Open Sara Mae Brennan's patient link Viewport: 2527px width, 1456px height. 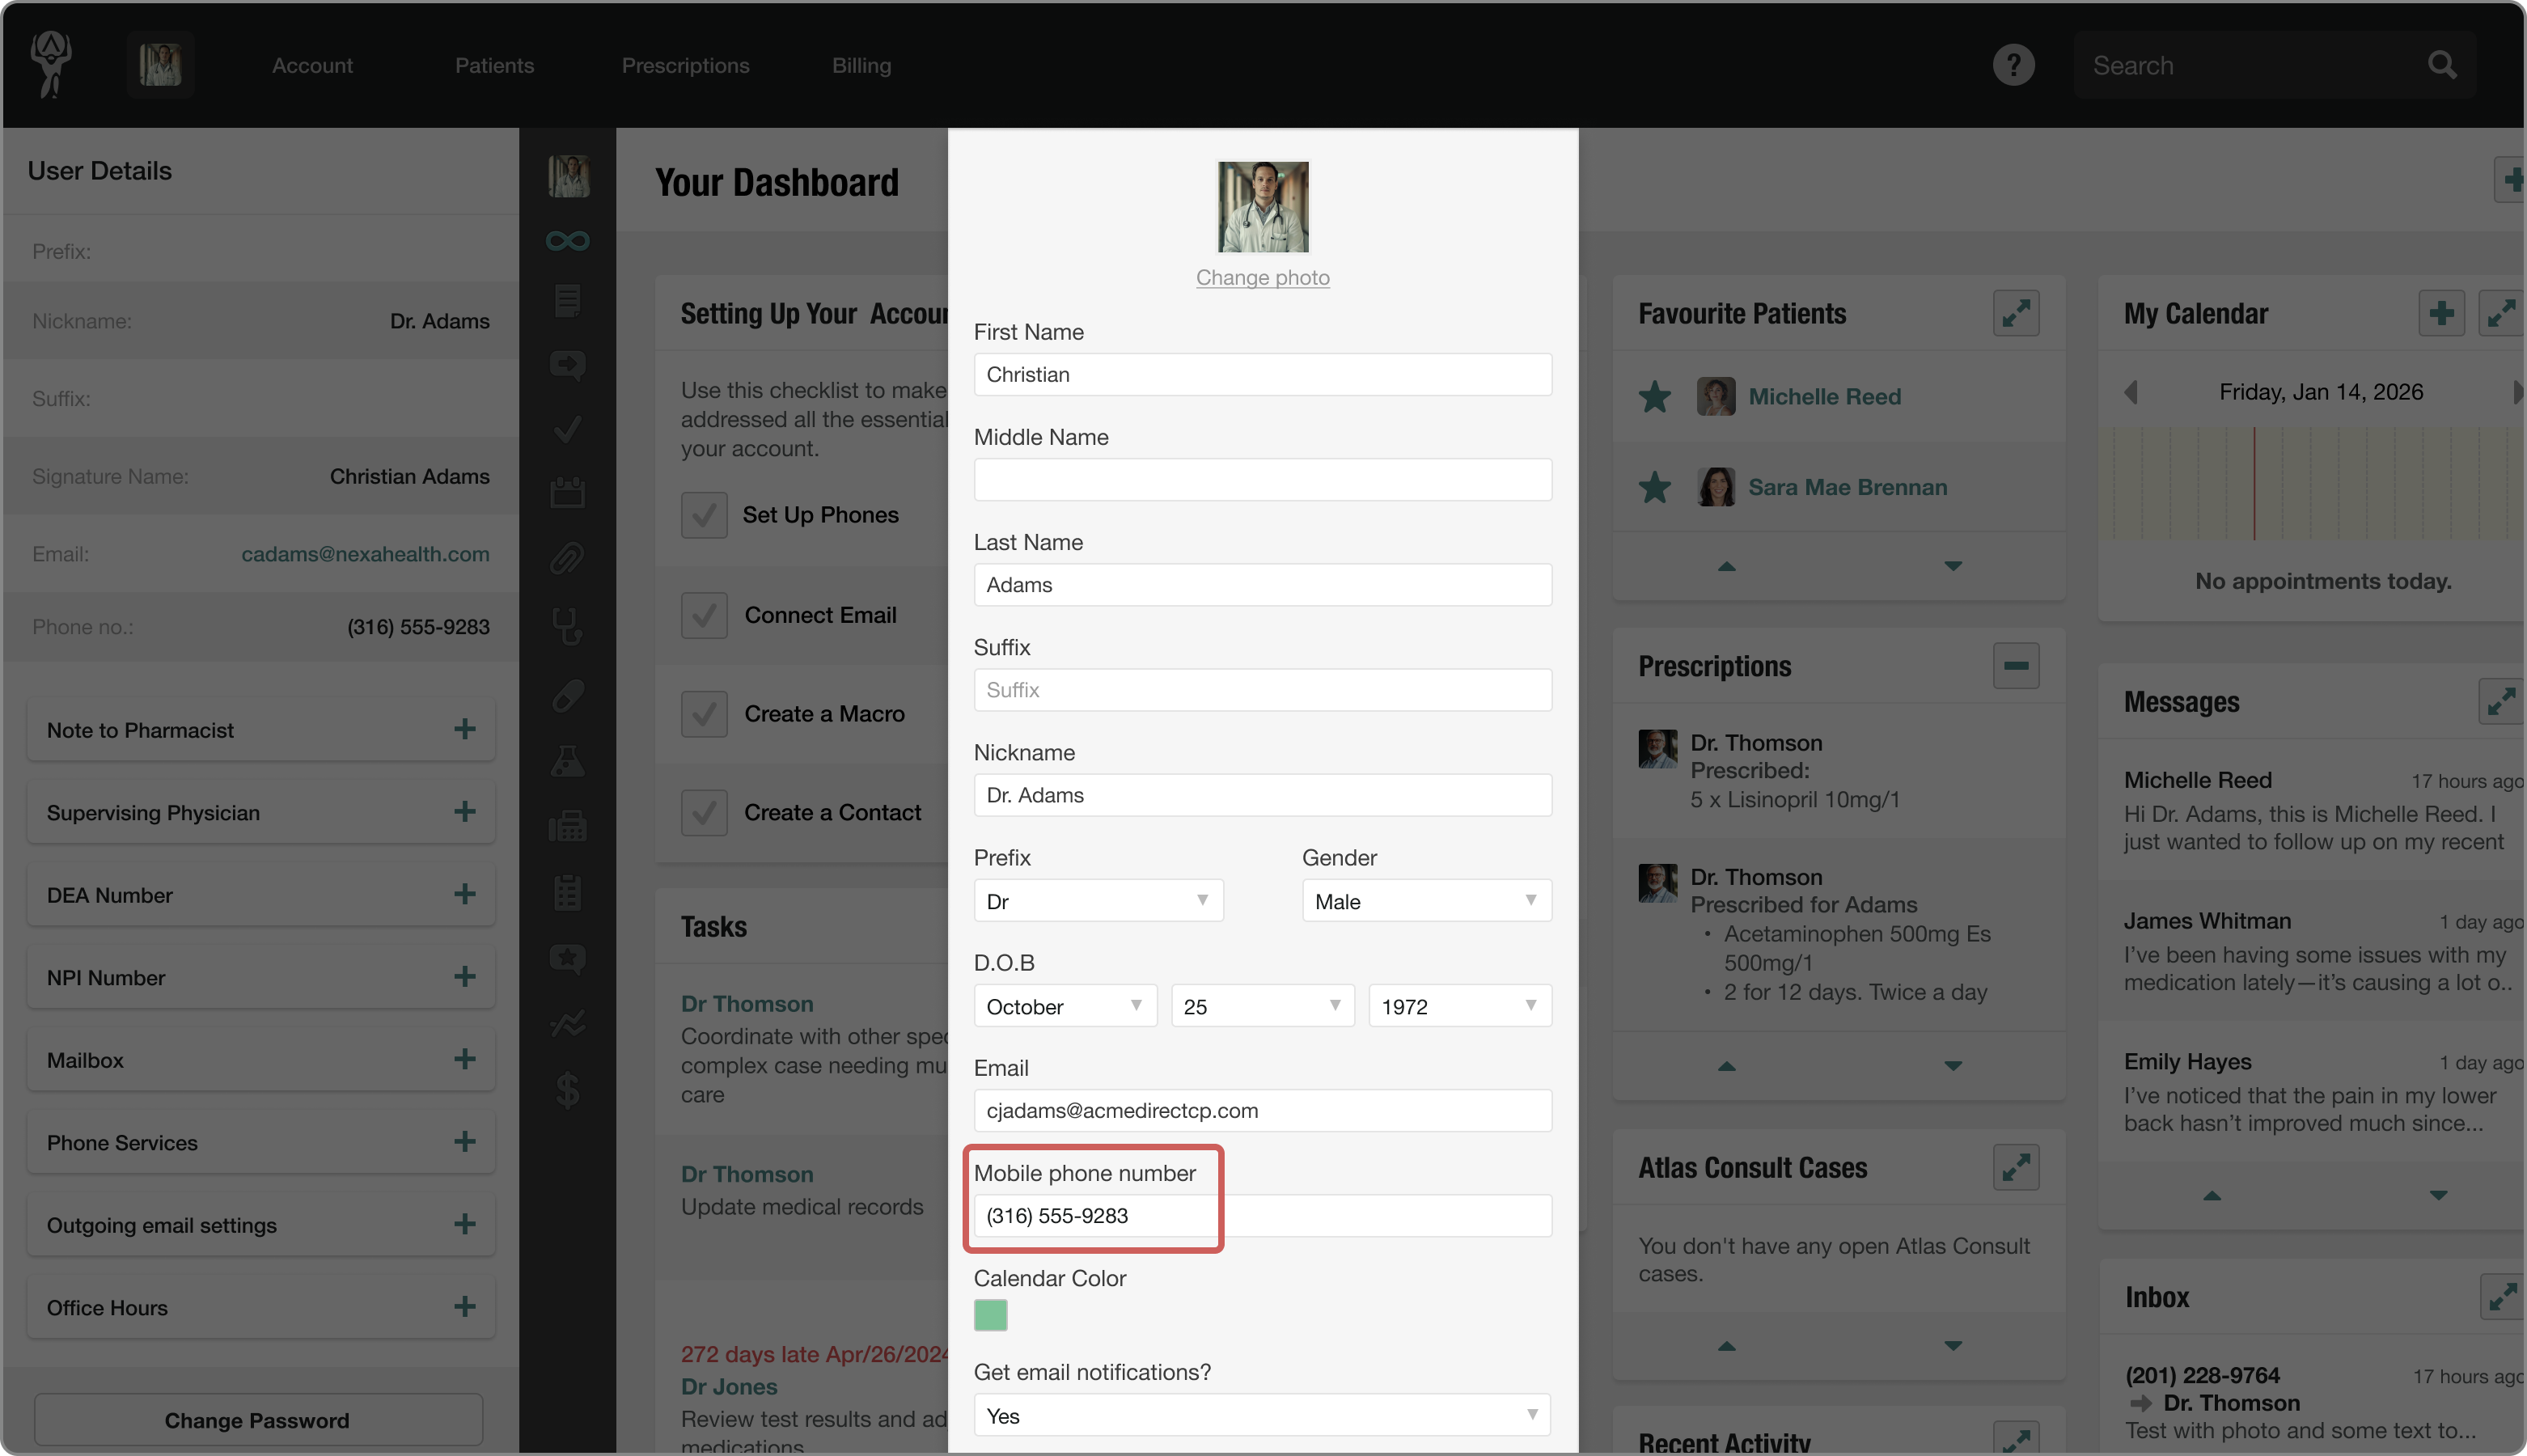[1847, 487]
